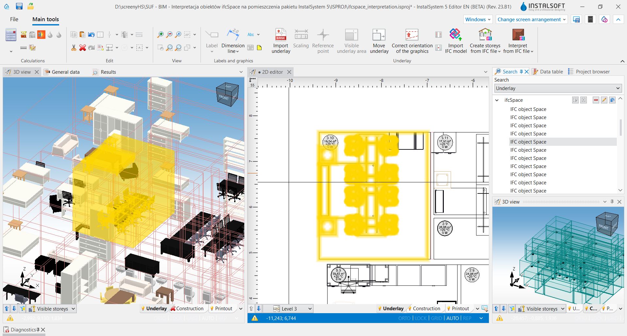
Task: Open the Level 3 storey dropdown
Action: point(292,309)
